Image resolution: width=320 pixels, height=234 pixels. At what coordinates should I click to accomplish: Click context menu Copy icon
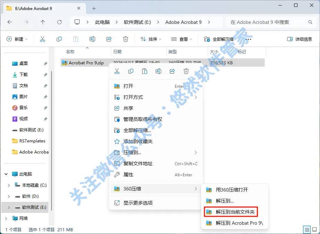[x=131, y=71]
